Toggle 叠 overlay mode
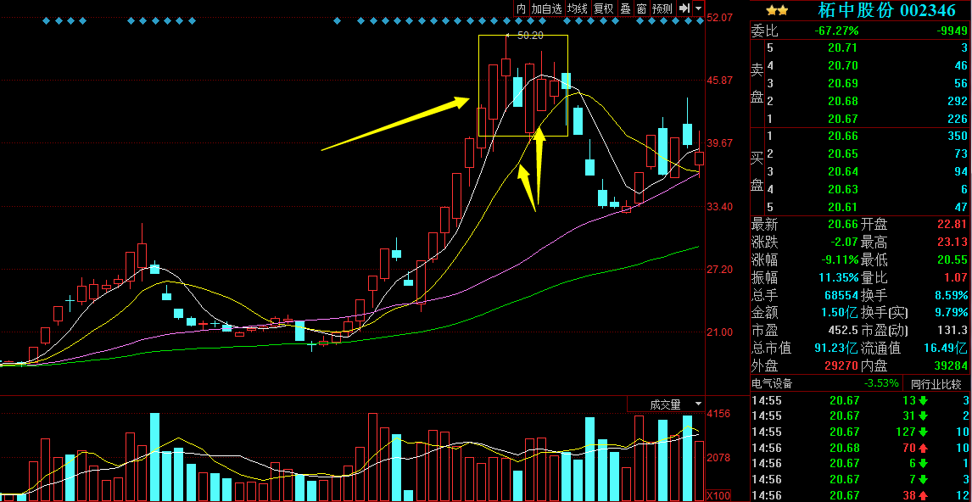This screenshot has height=502, width=972. [x=625, y=8]
